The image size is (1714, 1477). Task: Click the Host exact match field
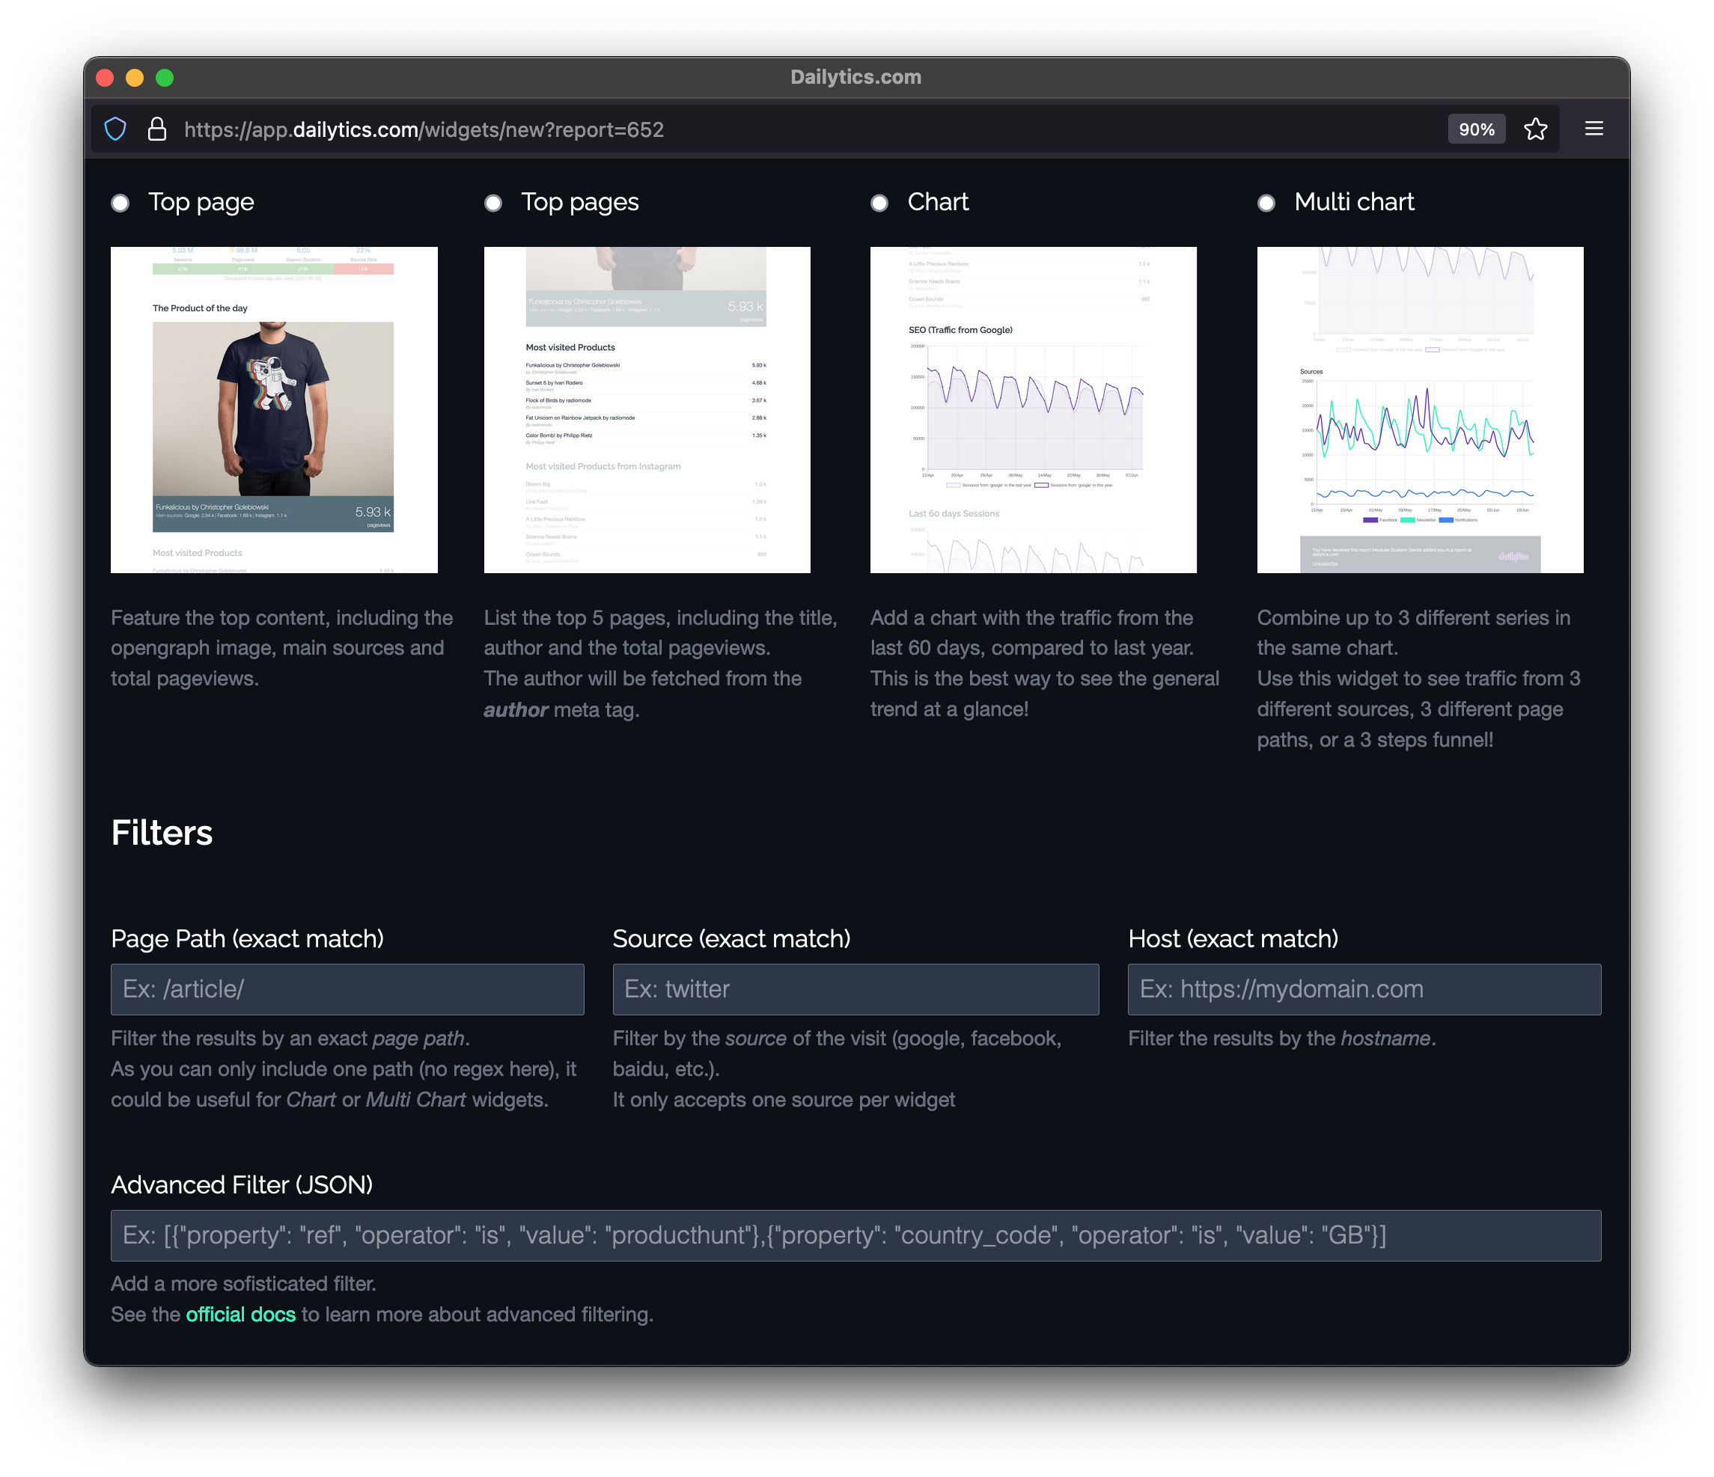pos(1364,989)
